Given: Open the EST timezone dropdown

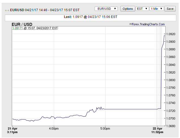Looking at the screenshot, I should point(142,9).
